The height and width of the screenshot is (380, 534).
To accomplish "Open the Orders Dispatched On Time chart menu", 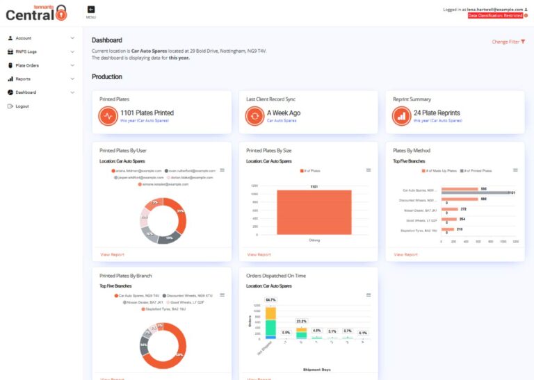I will (x=369, y=295).
